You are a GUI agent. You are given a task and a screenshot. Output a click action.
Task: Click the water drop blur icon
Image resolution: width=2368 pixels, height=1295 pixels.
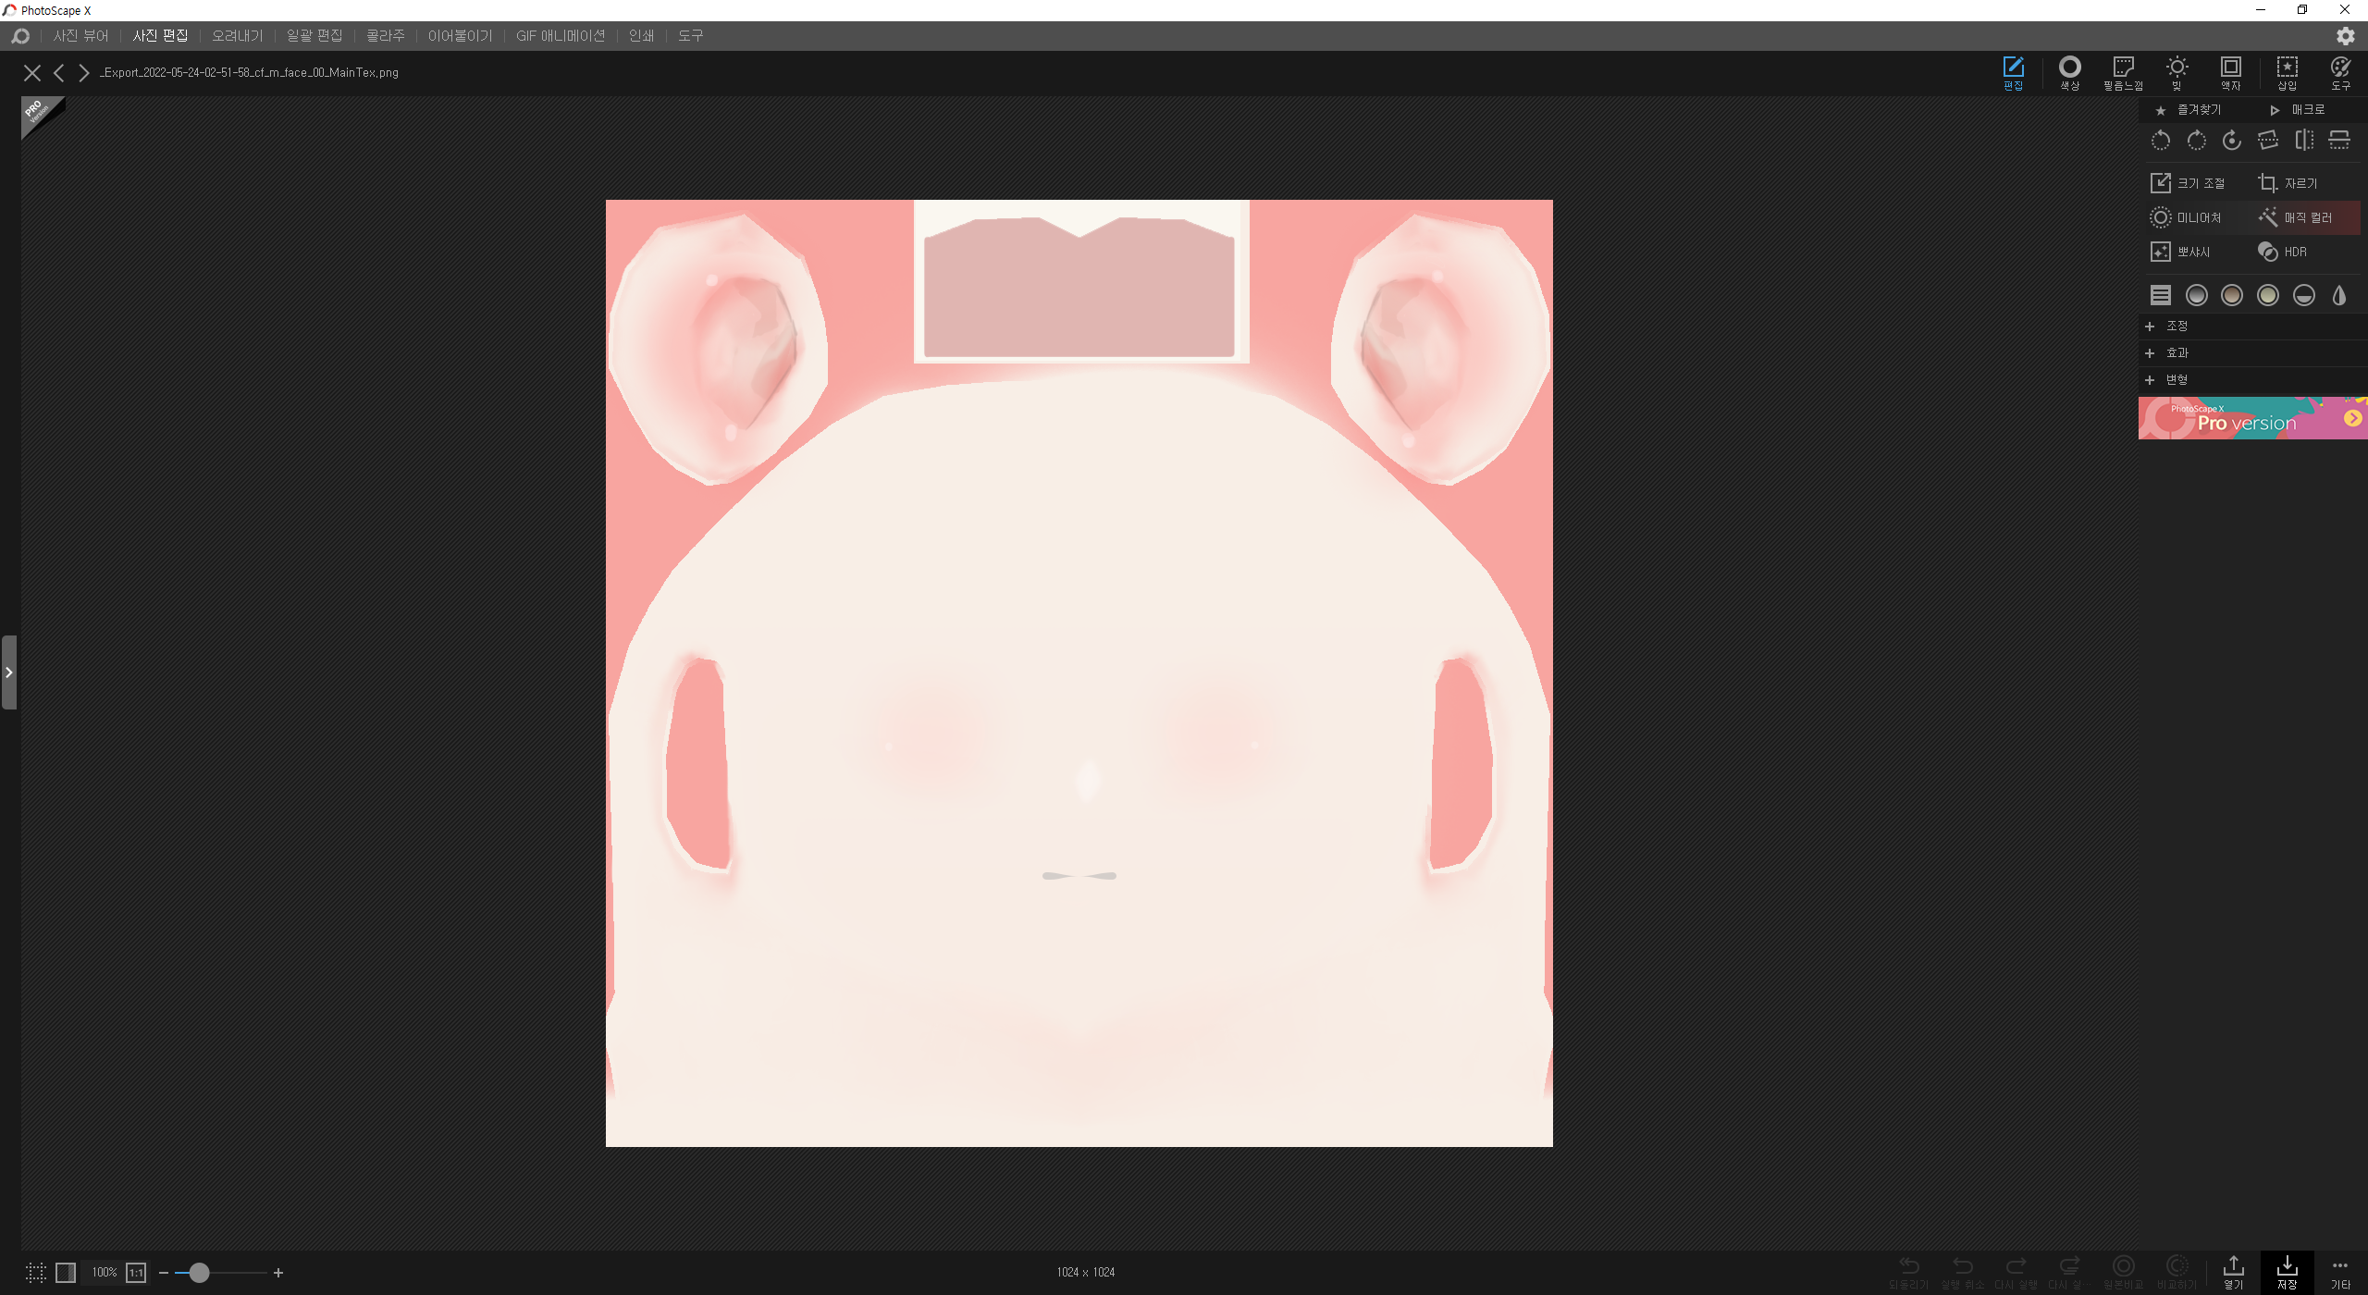click(2339, 295)
